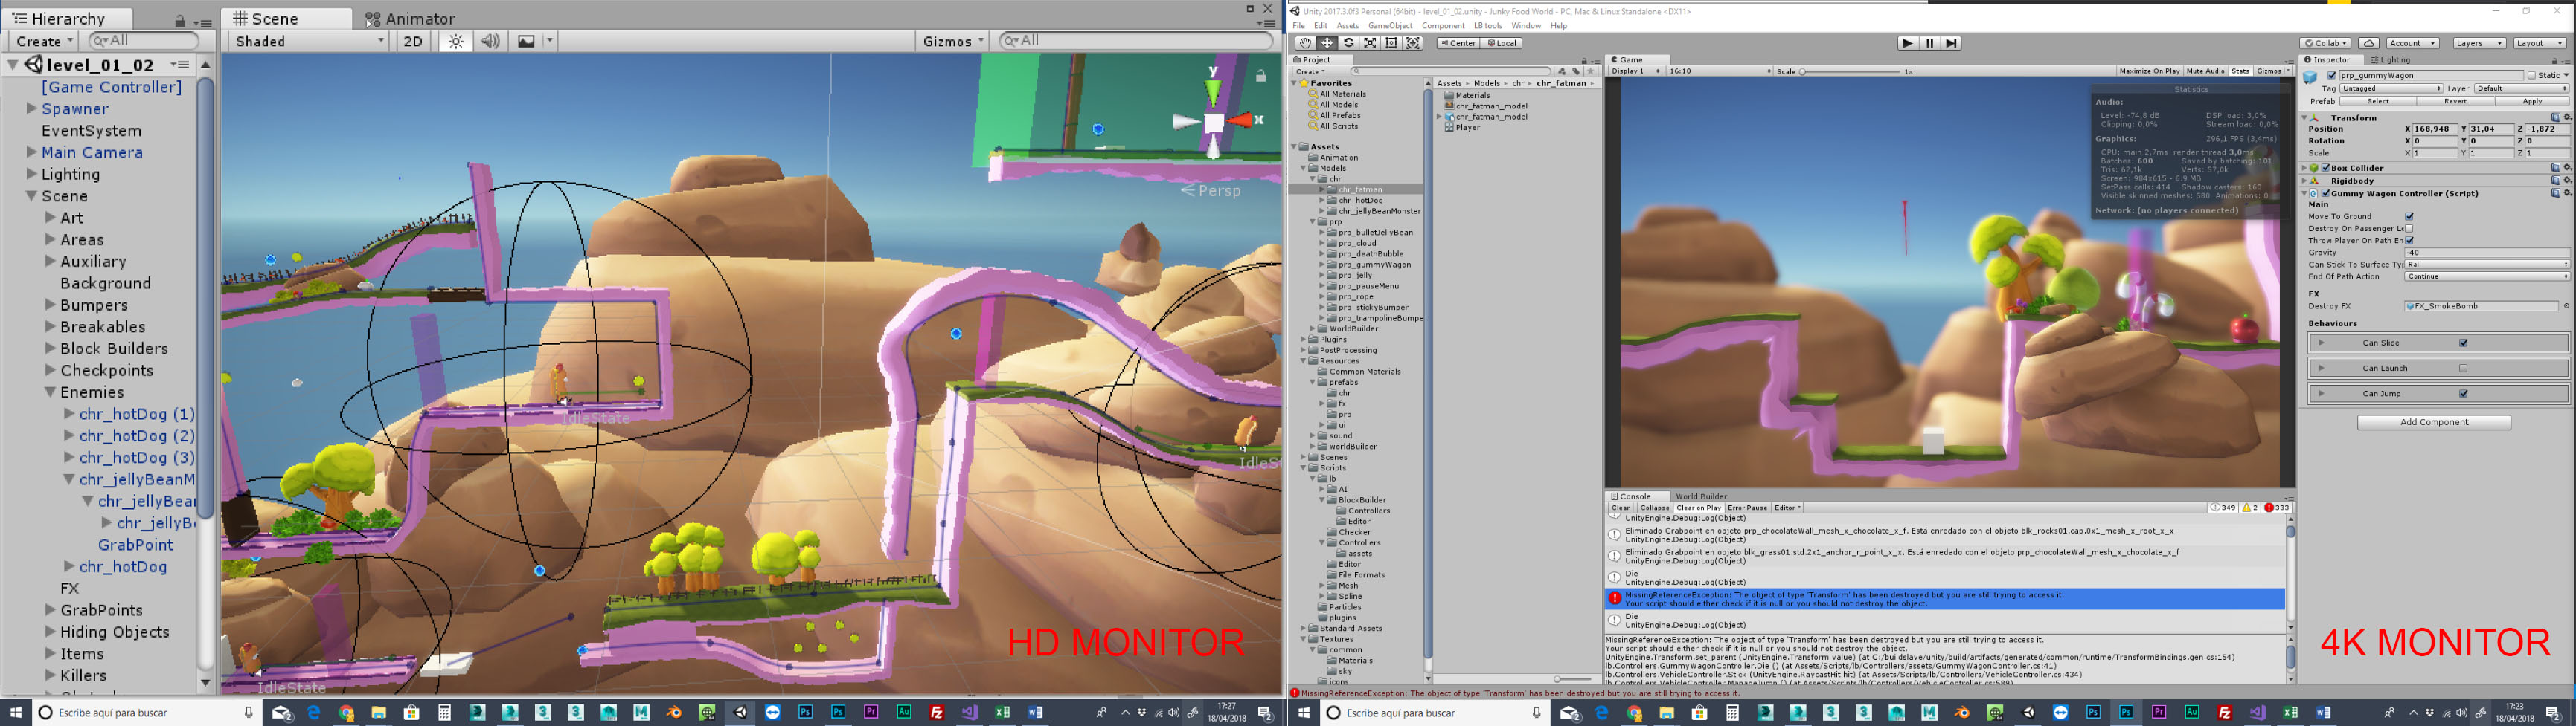Click the Play button
Viewport: 2576px width, 726px height.
1907,43
